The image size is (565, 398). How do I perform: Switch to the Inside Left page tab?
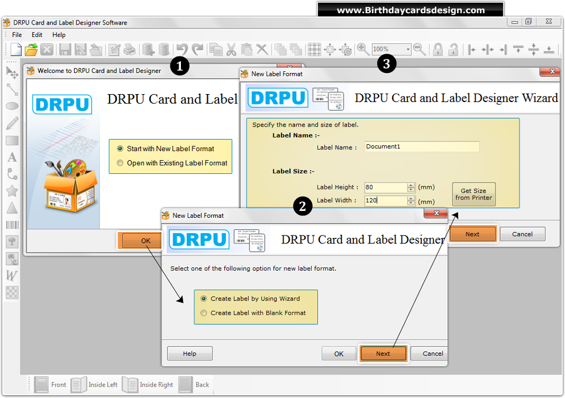94,385
